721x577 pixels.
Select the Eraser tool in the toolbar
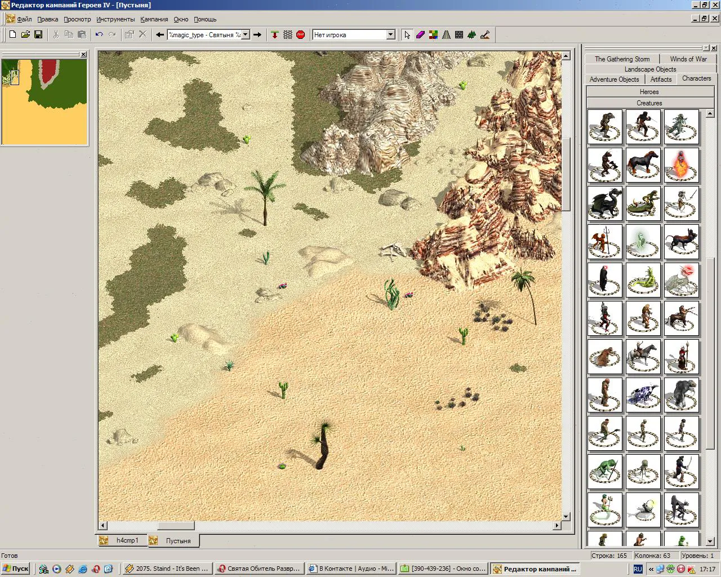click(420, 34)
